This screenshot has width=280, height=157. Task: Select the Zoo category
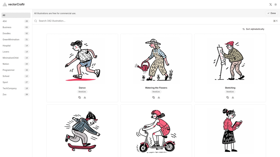click(16, 95)
